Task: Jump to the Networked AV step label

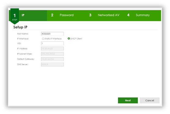Action: [x=109, y=15]
